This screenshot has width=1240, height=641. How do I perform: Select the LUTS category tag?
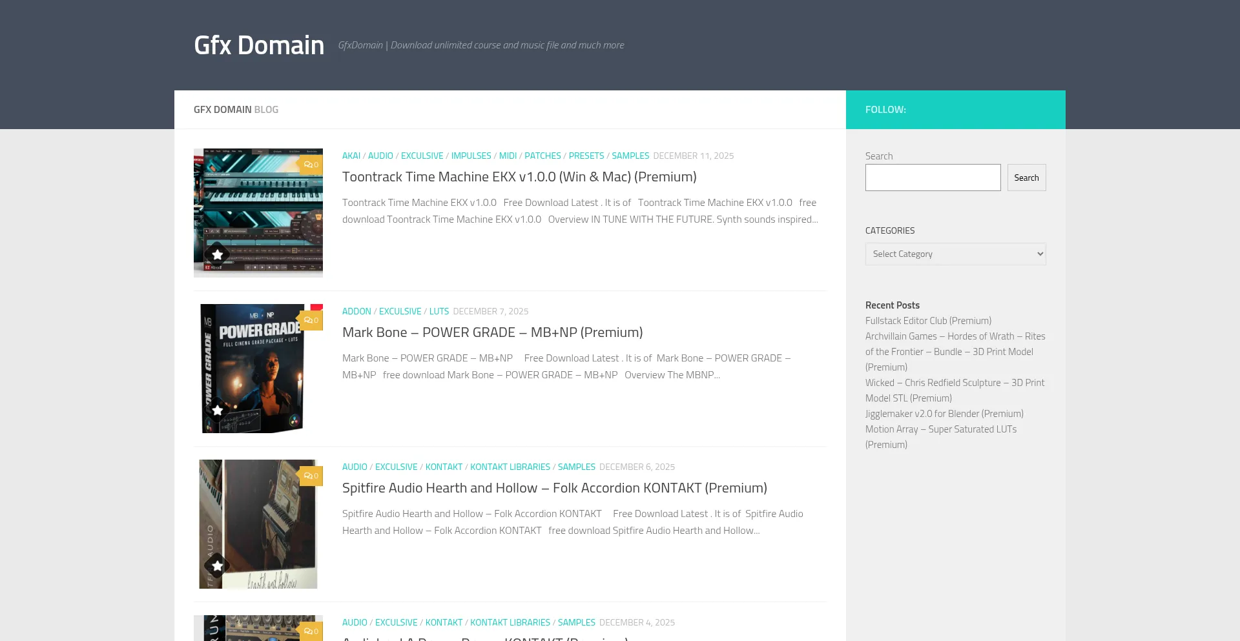(x=439, y=311)
